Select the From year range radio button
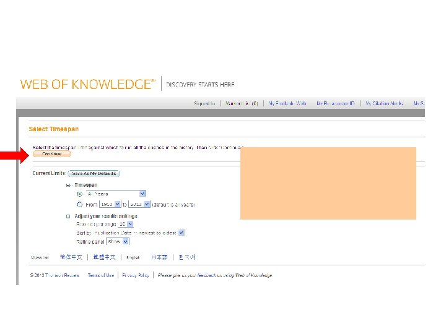 [80, 205]
